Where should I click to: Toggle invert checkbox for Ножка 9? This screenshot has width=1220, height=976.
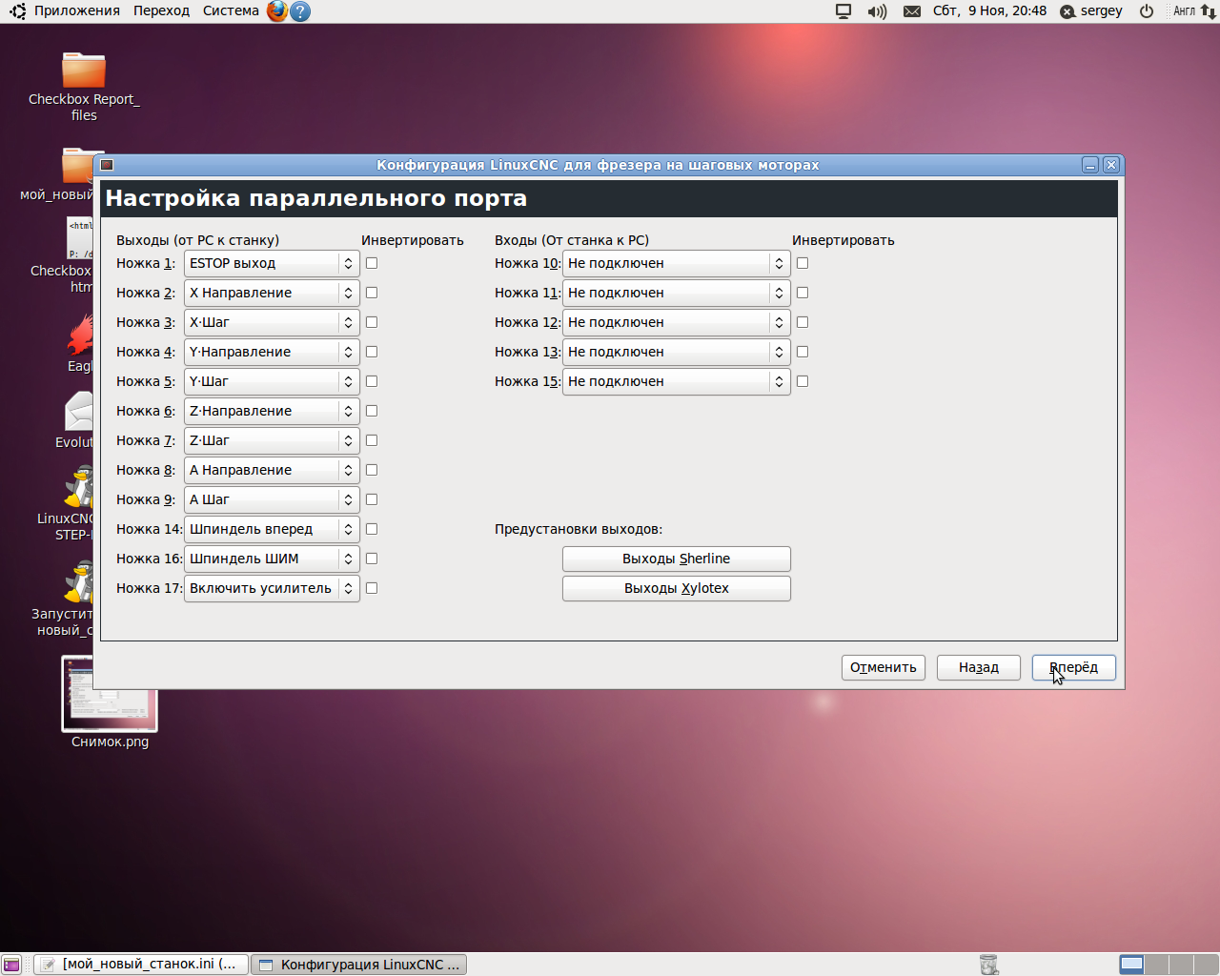tap(372, 499)
